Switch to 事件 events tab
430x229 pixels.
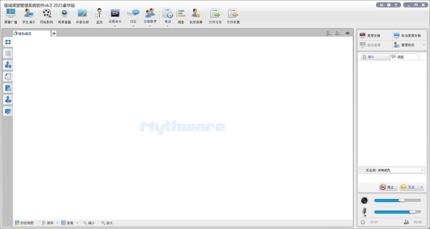(x=375, y=57)
